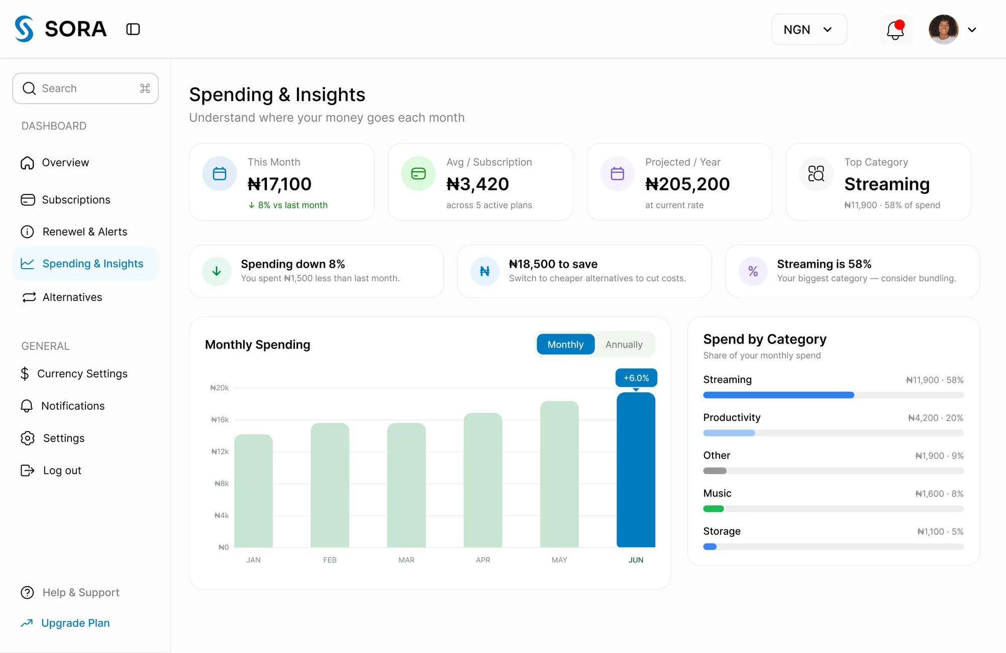The height and width of the screenshot is (653, 1006).
Task: Expand the profile menu chevron
Action: point(972,30)
